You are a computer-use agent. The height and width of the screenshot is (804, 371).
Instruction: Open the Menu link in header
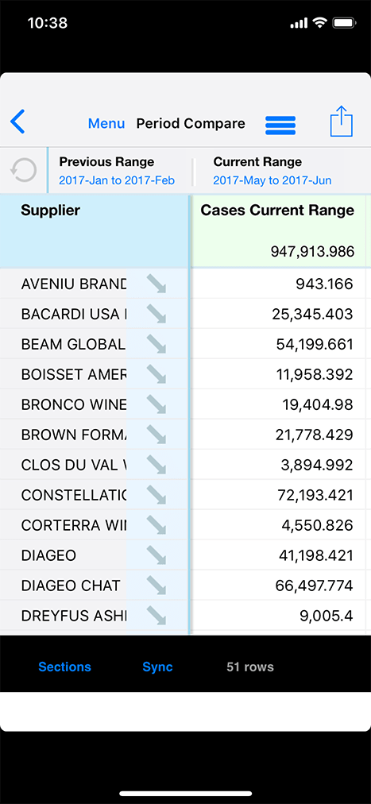(106, 124)
